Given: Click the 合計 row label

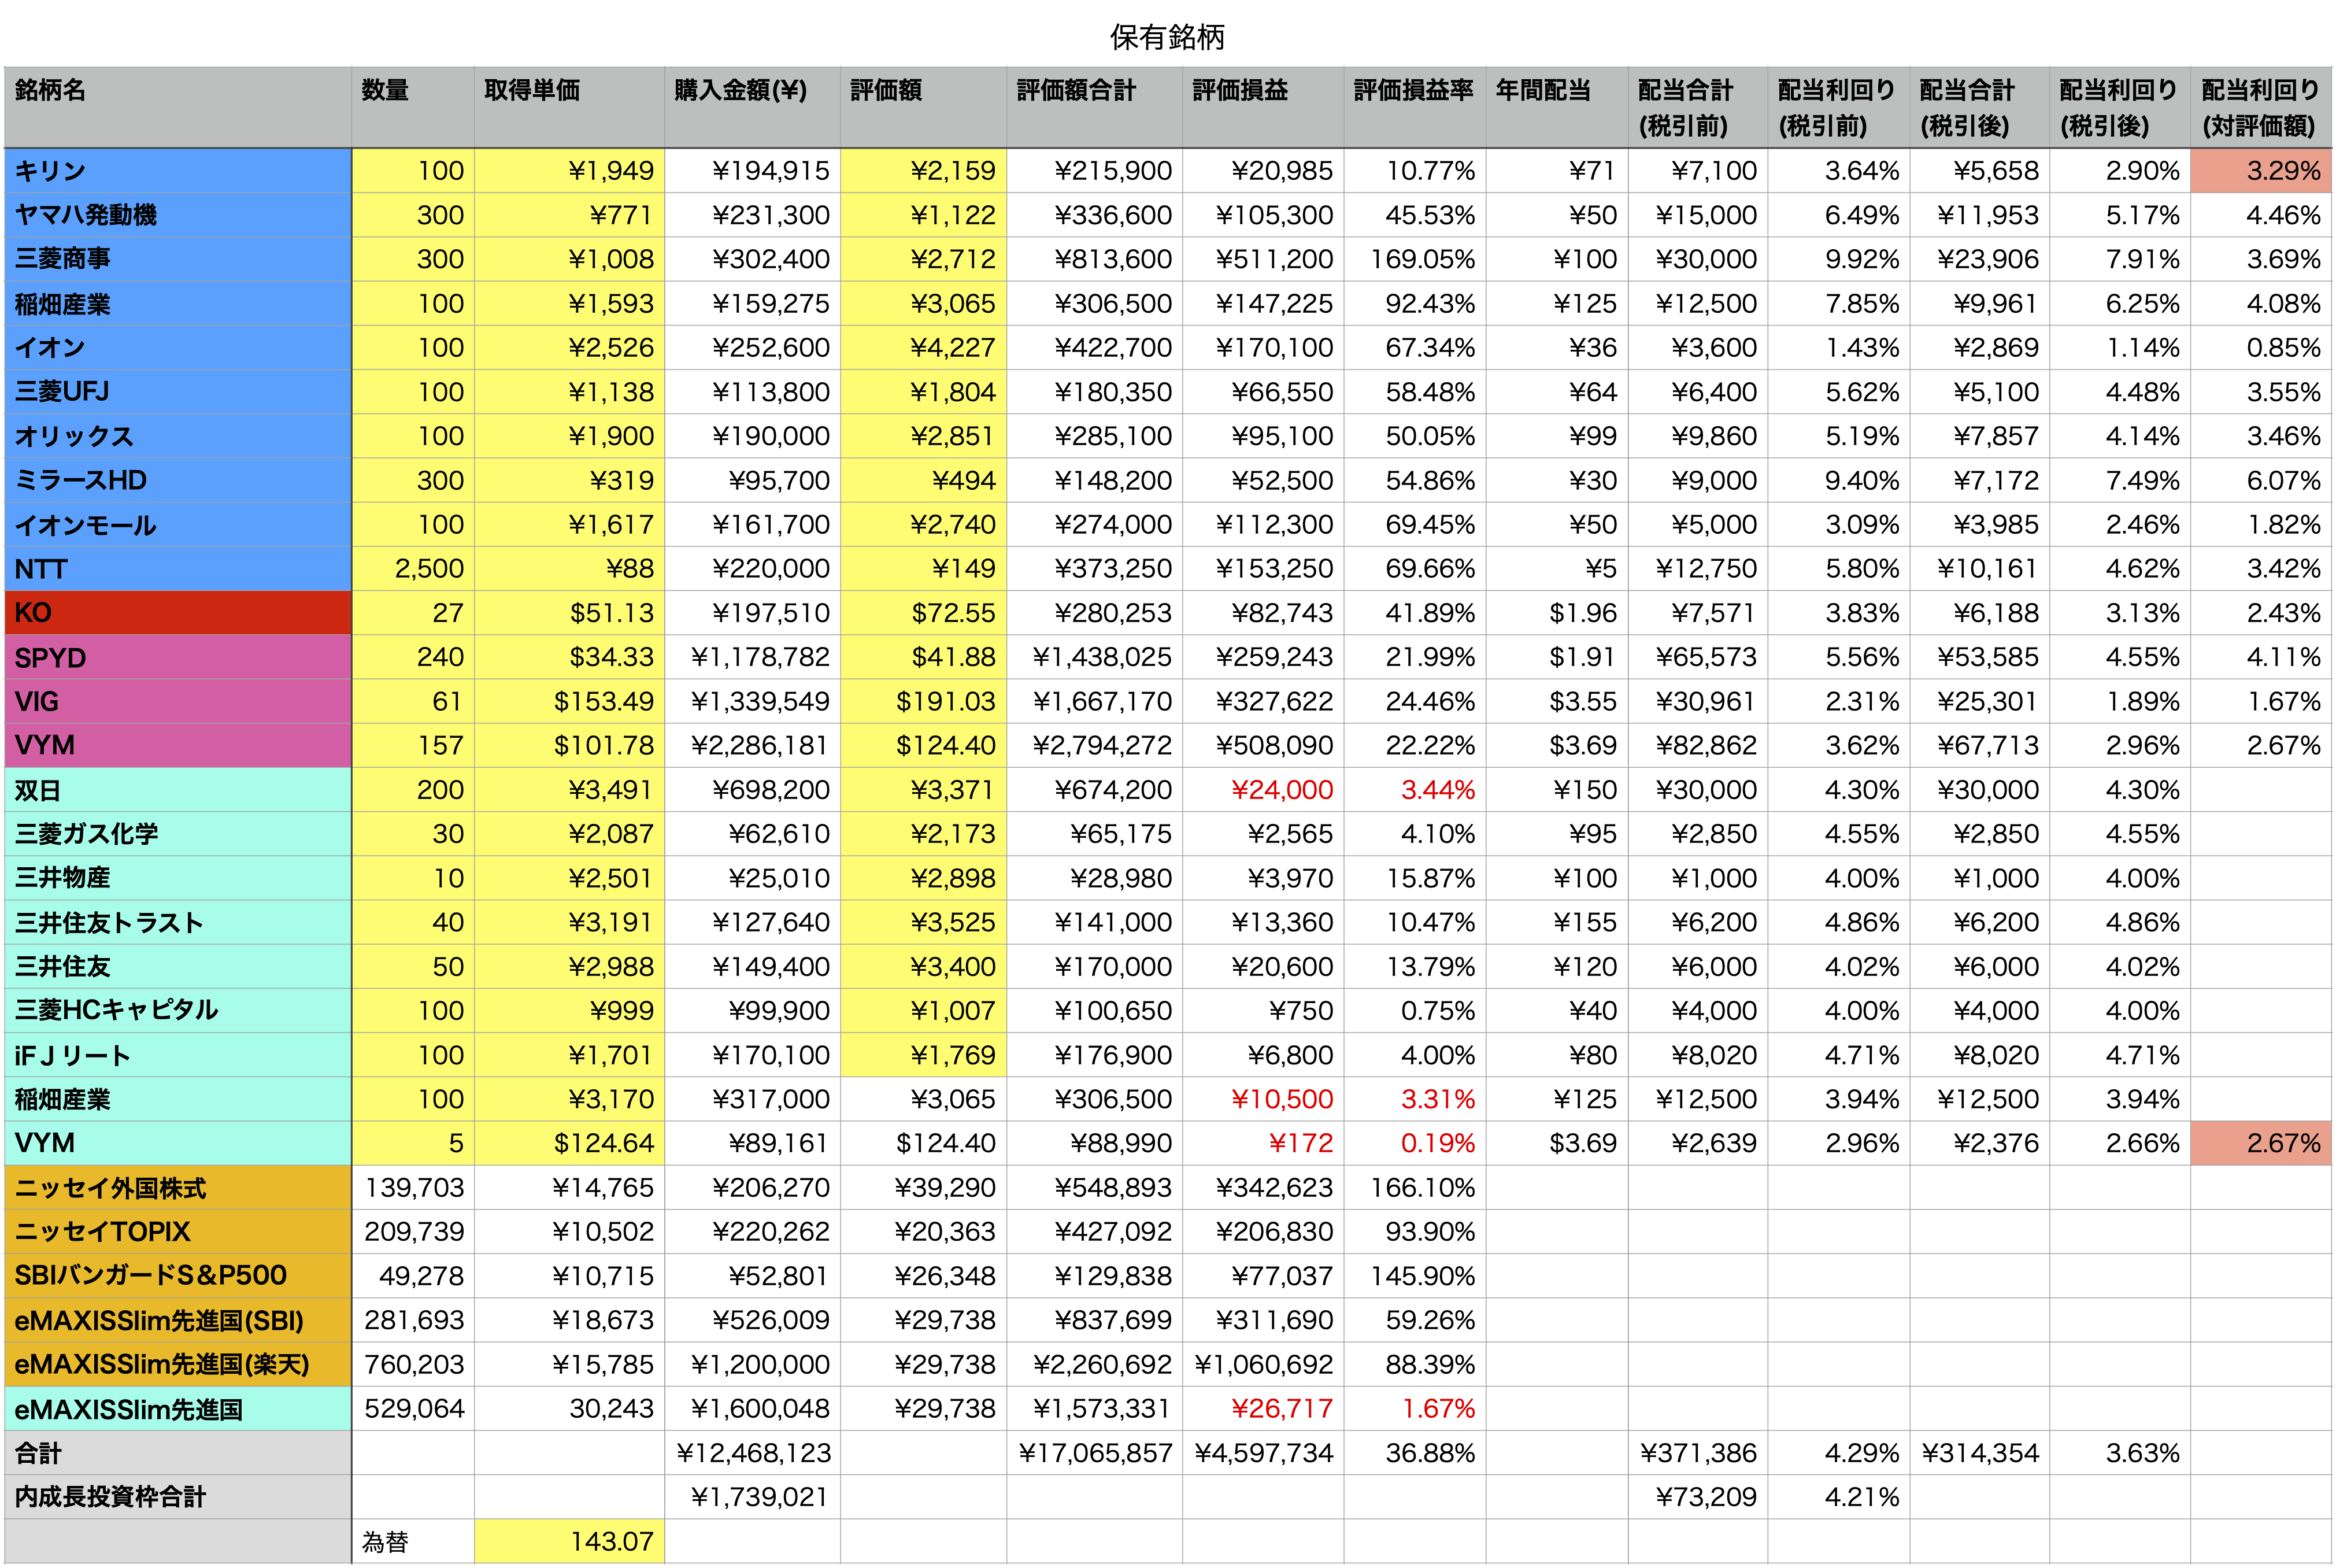Looking at the screenshot, I should (x=178, y=1452).
